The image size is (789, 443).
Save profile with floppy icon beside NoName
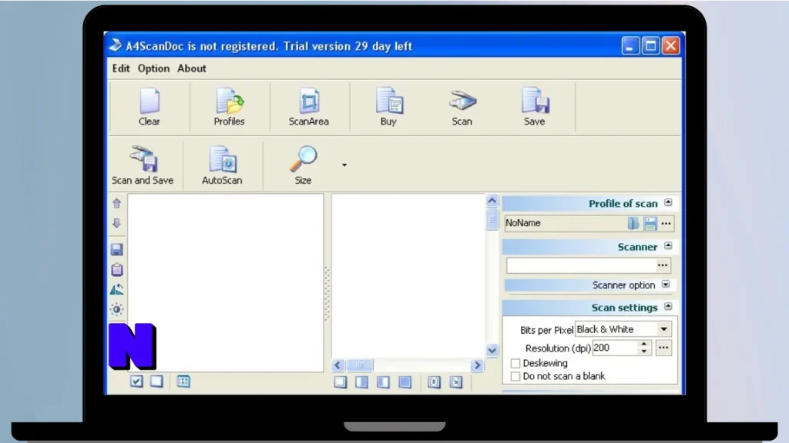(x=650, y=223)
